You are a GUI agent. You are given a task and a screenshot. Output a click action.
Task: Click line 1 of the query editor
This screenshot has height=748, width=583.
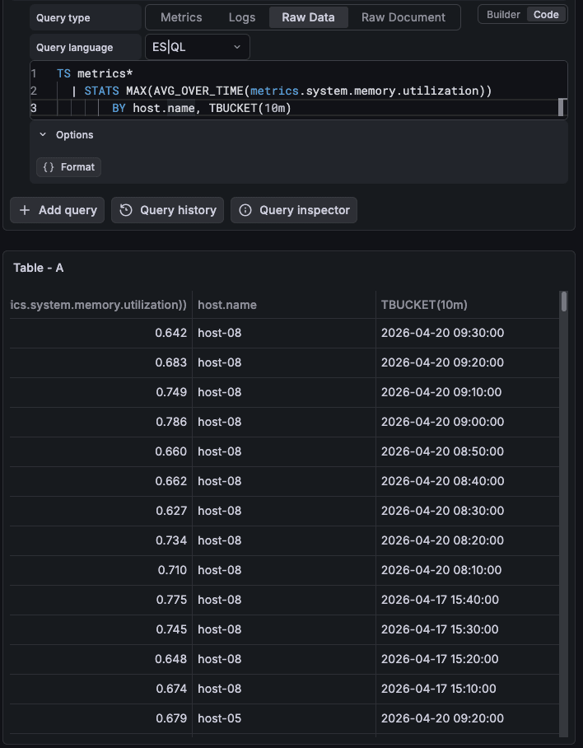tap(298, 73)
